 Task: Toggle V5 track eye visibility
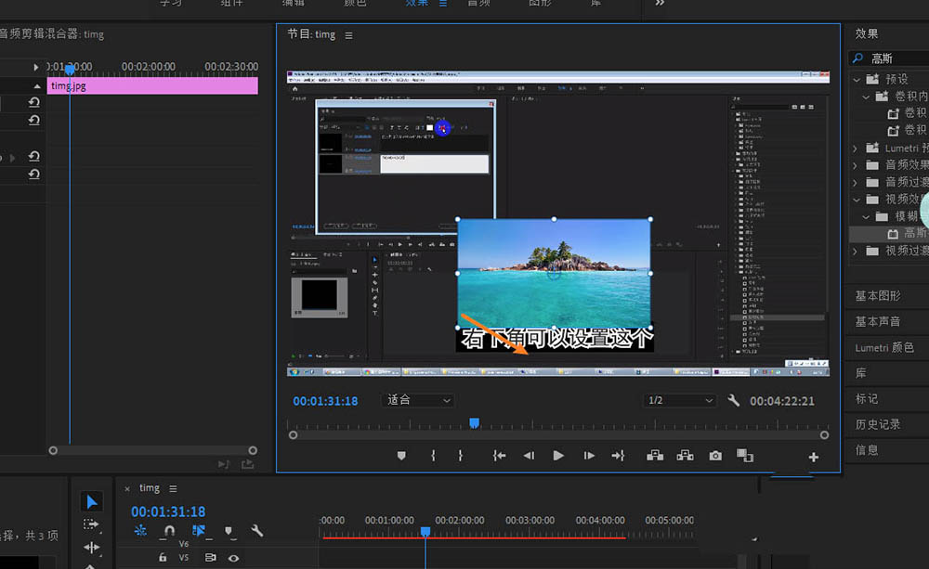[233, 558]
